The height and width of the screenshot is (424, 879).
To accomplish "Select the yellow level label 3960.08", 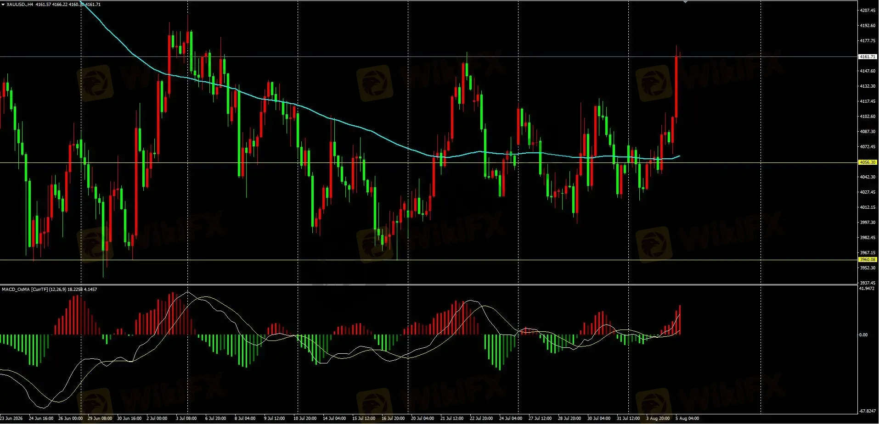I will pyautogui.click(x=868, y=259).
